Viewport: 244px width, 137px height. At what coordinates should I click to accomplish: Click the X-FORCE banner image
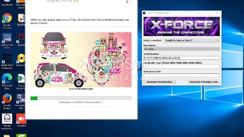coord(181,27)
